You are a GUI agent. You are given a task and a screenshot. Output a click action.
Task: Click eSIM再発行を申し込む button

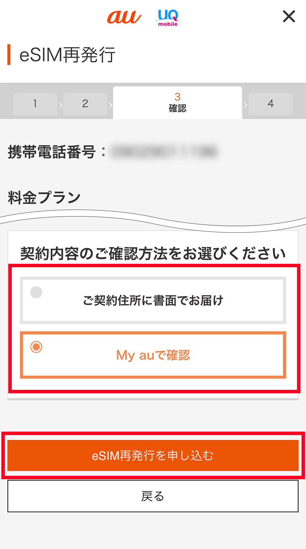coord(153,455)
